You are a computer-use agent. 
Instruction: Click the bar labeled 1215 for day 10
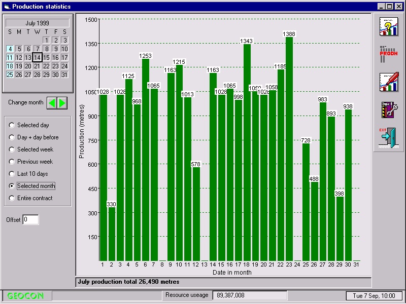pyautogui.click(x=180, y=163)
